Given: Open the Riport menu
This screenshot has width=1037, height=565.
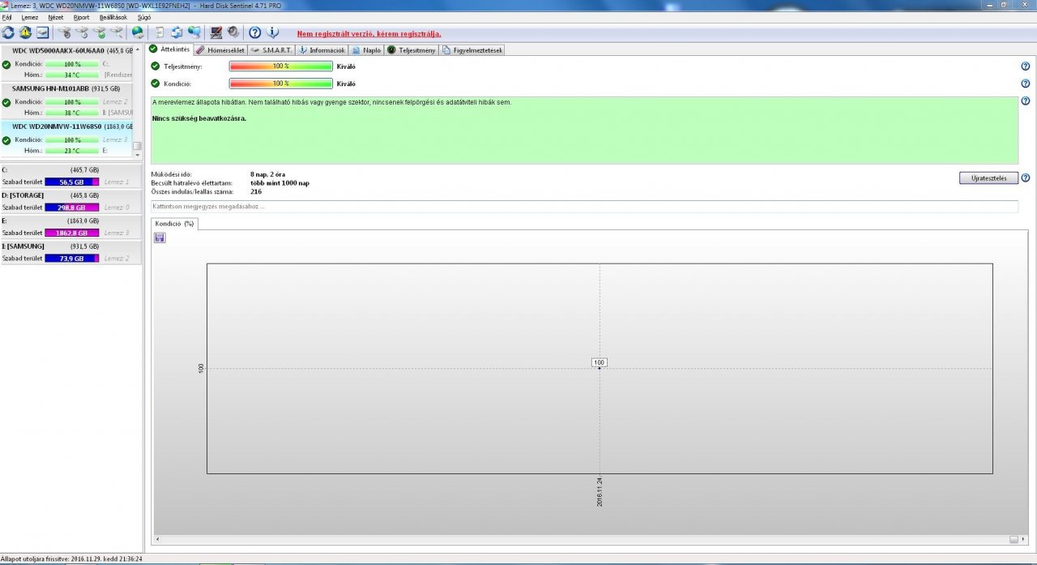Looking at the screenshot, I should [x=82, y=17].
